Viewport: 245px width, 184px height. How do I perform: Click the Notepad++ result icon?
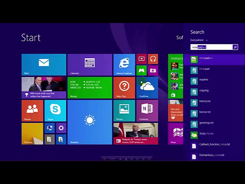(194, 60)
